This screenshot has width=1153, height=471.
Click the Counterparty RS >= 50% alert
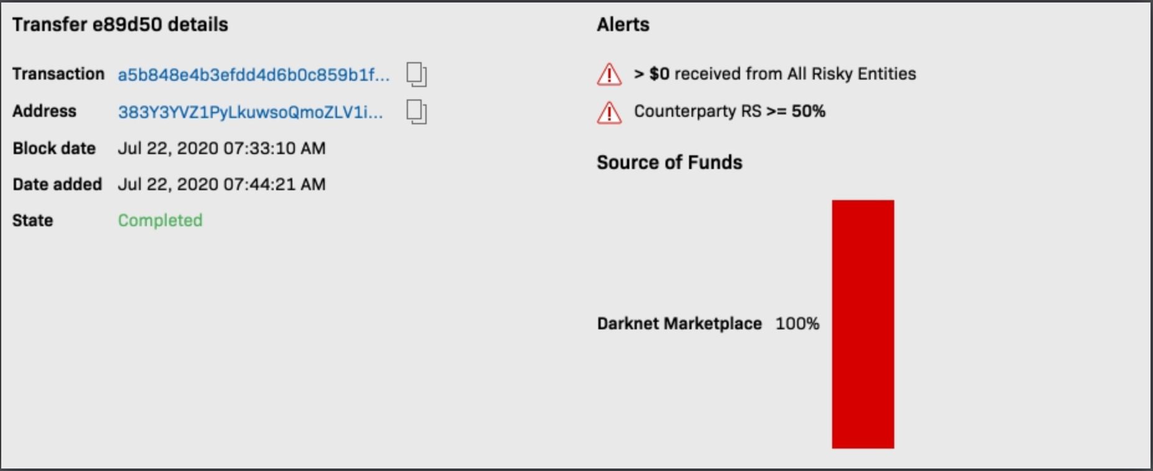point(729,111)
